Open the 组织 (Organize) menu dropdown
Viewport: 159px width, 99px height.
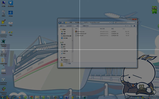click(x=62, y=26)
